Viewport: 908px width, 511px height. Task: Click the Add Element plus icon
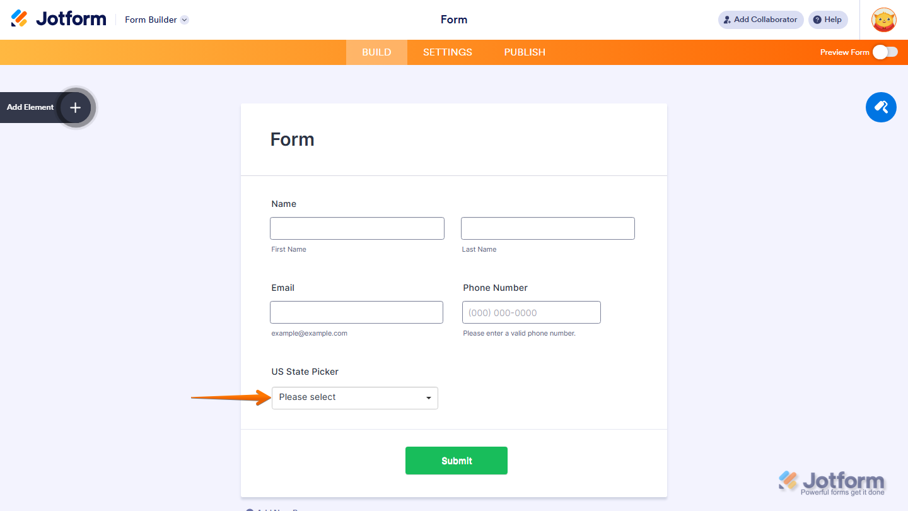coord(74,107)
